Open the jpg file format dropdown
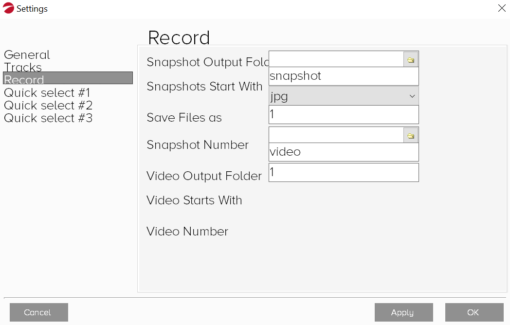 point(344,96)
